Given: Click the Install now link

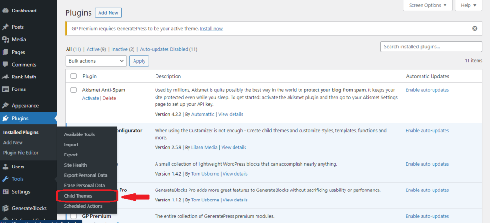Looking at the screenshot, I should 212,28.
